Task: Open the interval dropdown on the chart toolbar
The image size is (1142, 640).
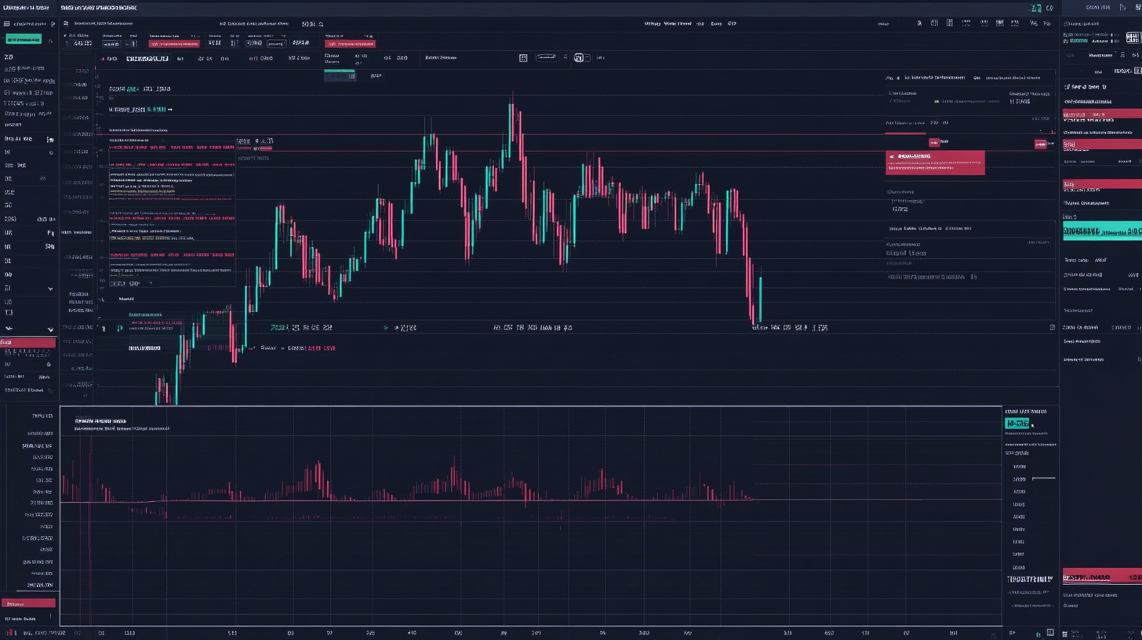Action: coord(547,57)
